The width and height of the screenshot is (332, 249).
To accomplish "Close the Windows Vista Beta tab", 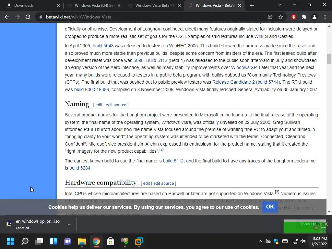I will [179, 6].
